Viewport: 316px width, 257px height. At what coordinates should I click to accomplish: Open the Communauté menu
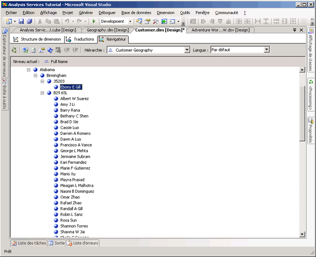coord(227,13)
